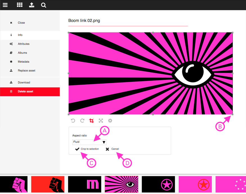Click the Albums book icon
246x194 pixels.
click(11, 53)
